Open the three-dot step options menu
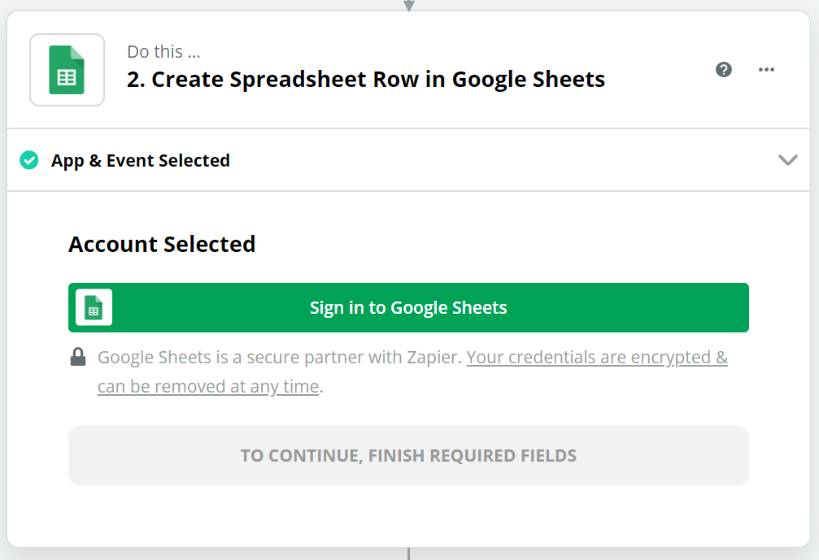The image size is (819, 560). pos(766,69)
